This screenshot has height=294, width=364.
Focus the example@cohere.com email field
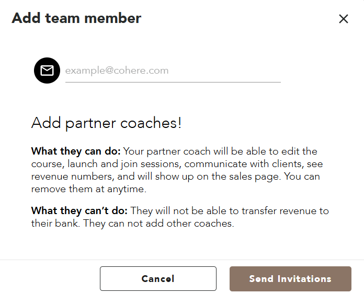[173, 70]
